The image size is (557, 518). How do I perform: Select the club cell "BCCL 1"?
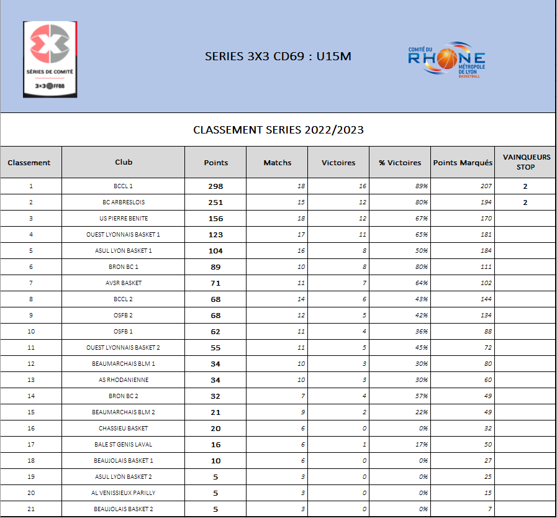pos(124,186)
